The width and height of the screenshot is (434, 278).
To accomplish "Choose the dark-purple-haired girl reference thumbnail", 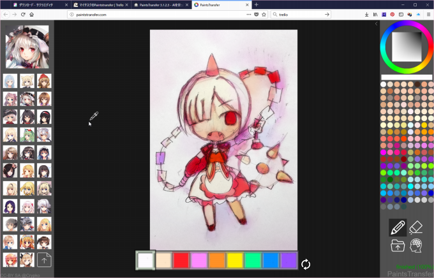I will point(10,207).
